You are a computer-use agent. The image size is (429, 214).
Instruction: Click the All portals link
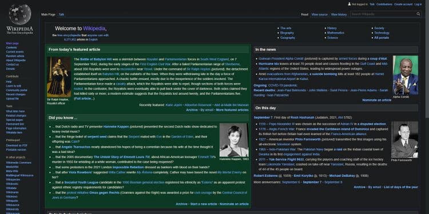382,38
